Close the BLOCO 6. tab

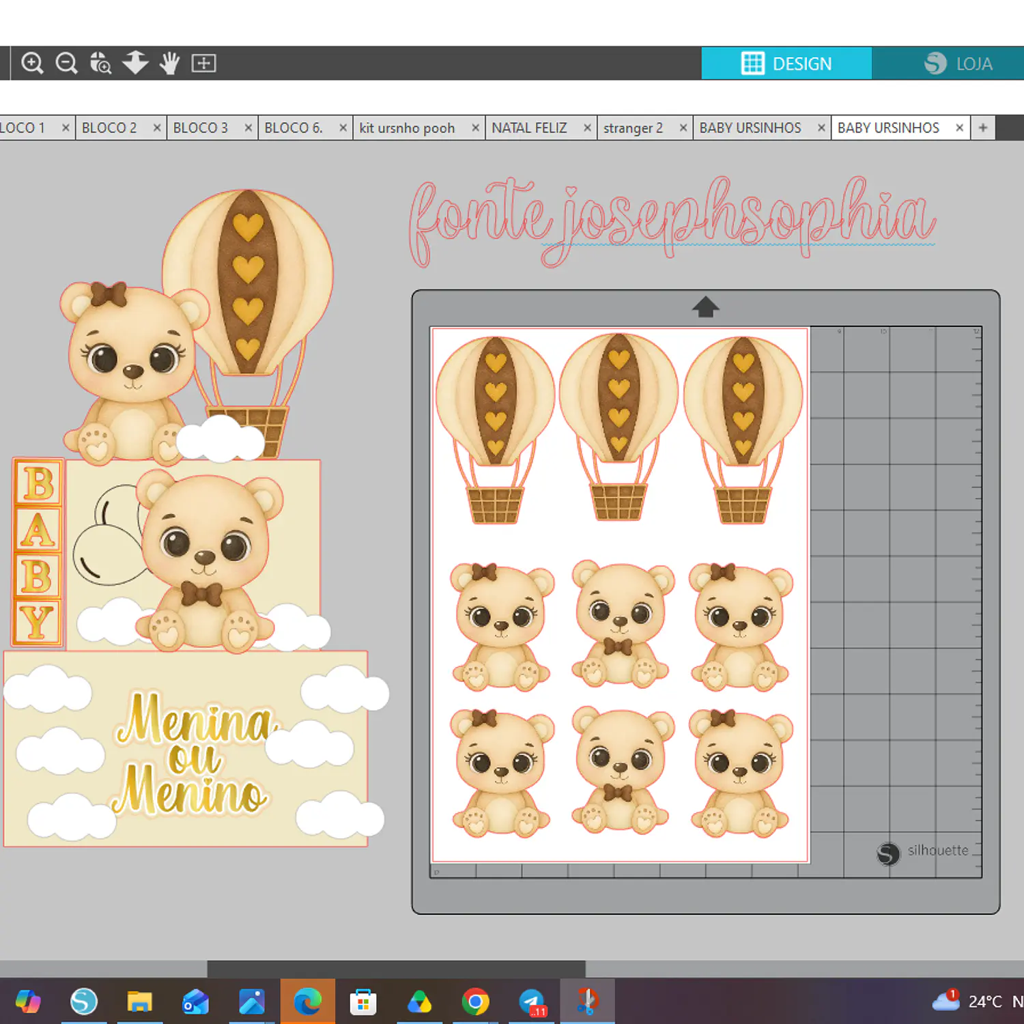coord(343,128)
